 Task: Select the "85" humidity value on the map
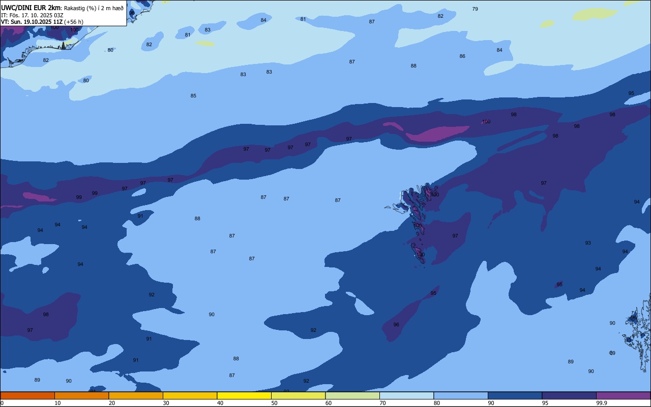(x=193, y=96)
